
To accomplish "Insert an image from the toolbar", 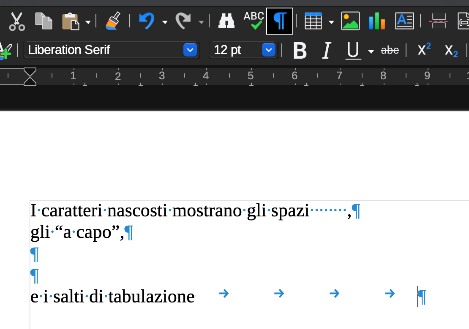I will tap(350, 21).
